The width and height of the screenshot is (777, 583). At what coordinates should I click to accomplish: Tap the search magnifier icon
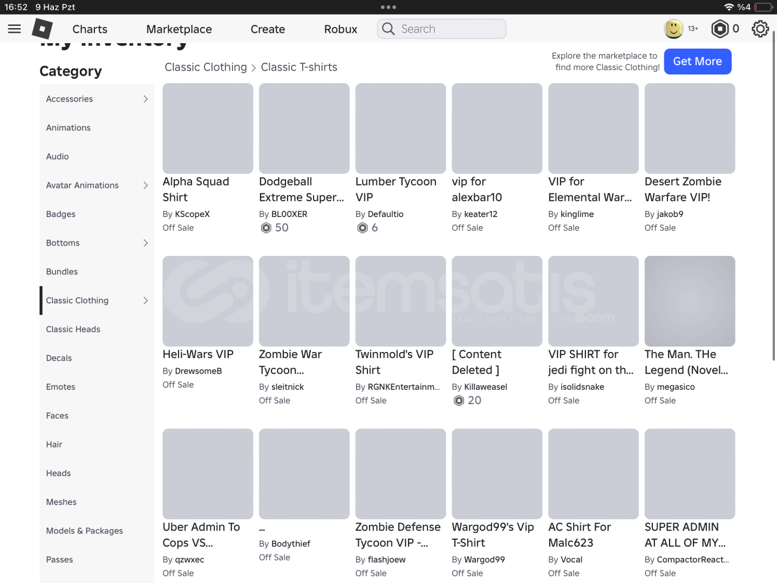[x=388, y=29]
